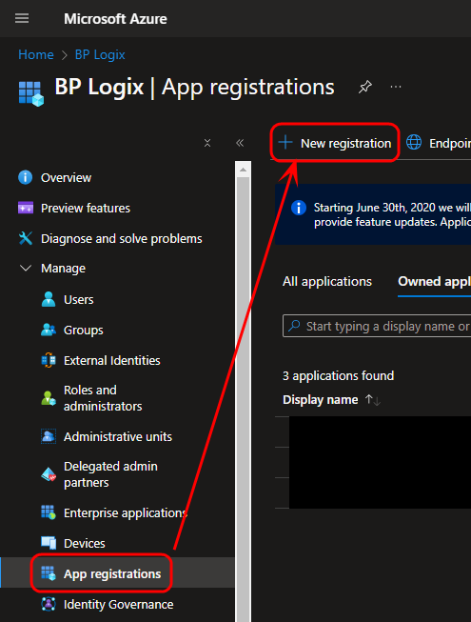
Task: Open Users under Manage
Action: tap(79, 299)
